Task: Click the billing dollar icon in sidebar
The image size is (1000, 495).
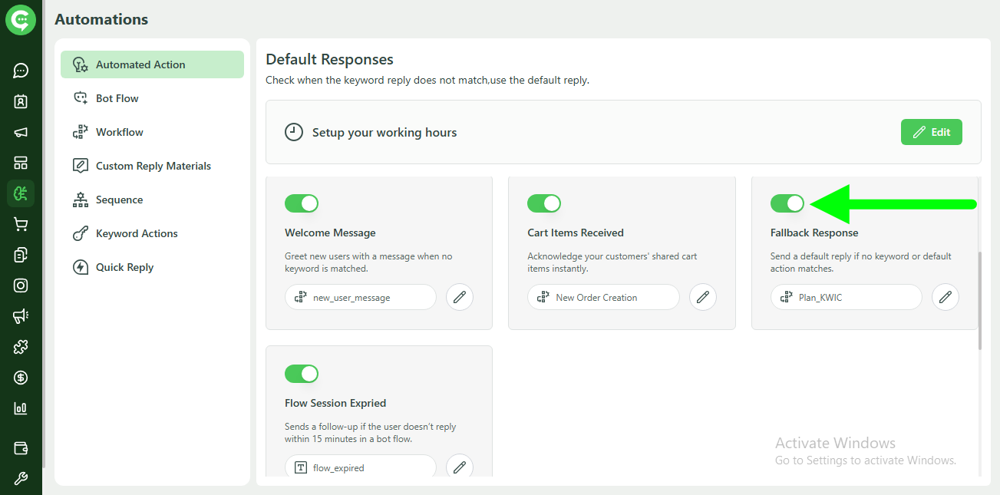Action: click(x=21, y=377)
